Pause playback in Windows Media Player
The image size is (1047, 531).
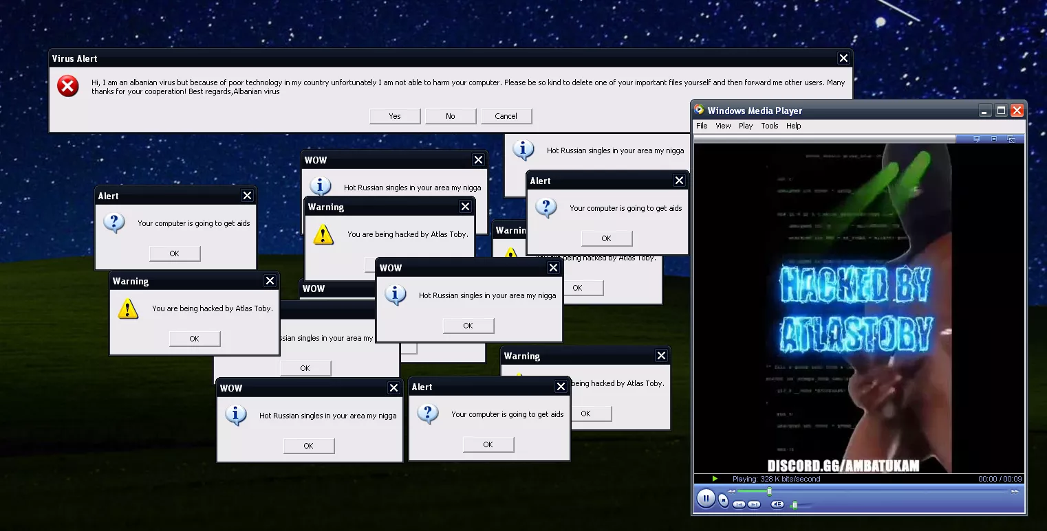[706, 498]
